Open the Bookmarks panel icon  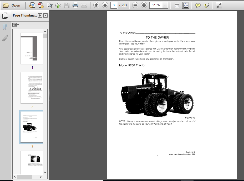point(5,27)
